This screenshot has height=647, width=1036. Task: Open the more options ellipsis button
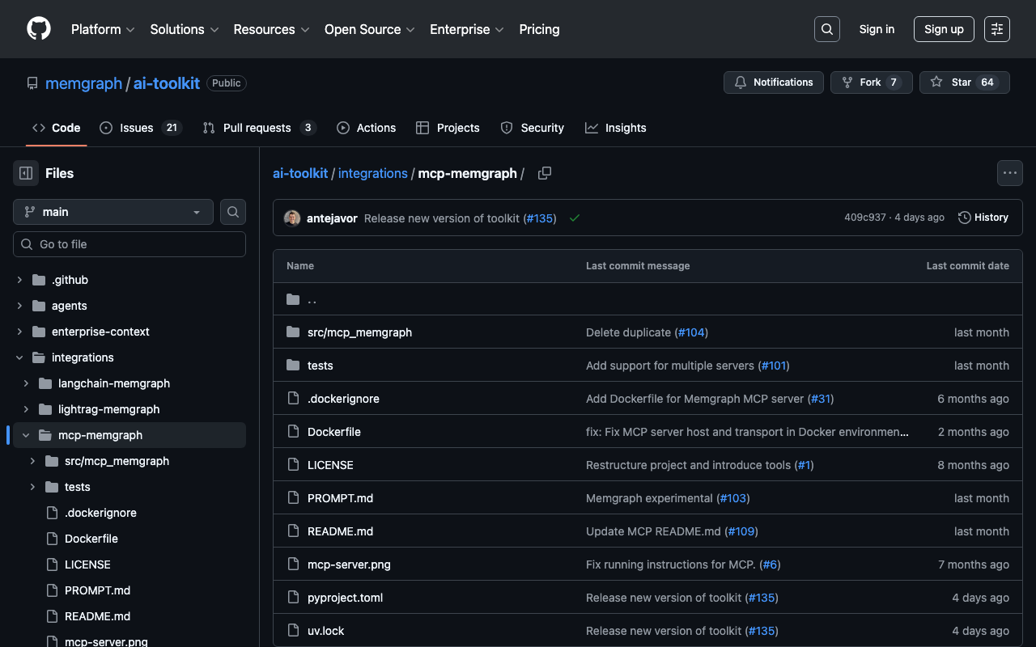pos(1009,173)
